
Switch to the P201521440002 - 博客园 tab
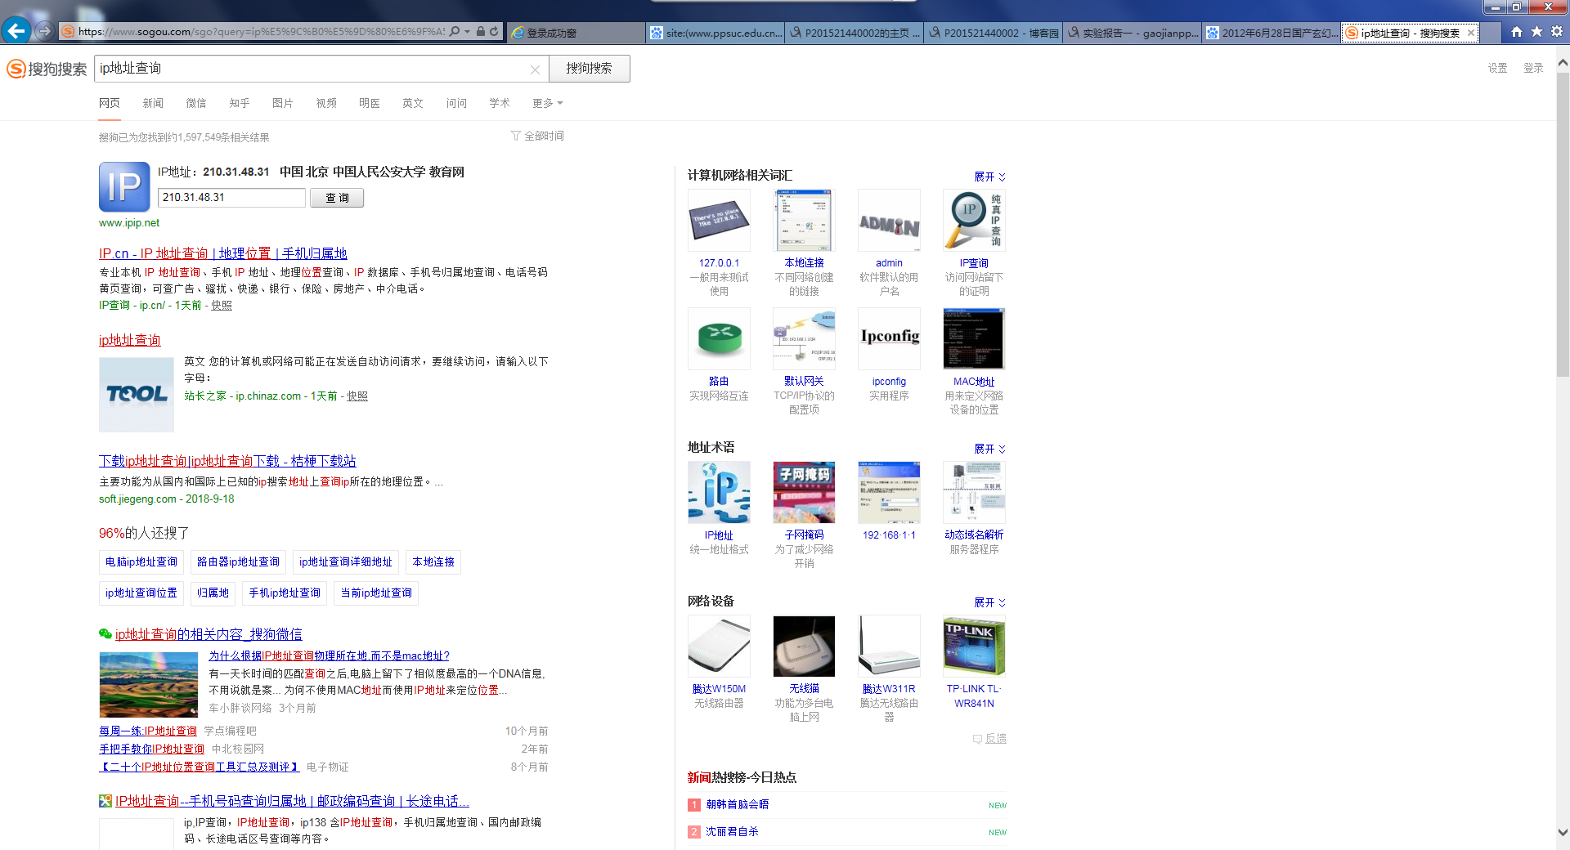994,33
